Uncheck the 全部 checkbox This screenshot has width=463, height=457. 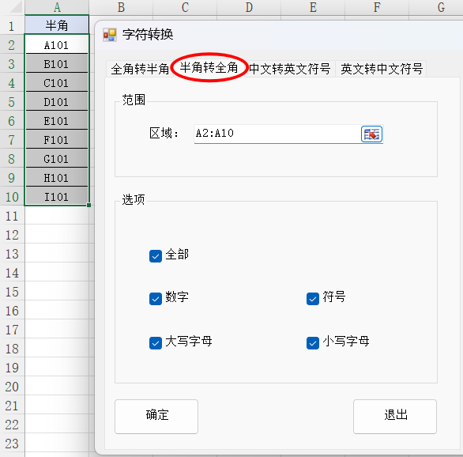click(156, 256)
